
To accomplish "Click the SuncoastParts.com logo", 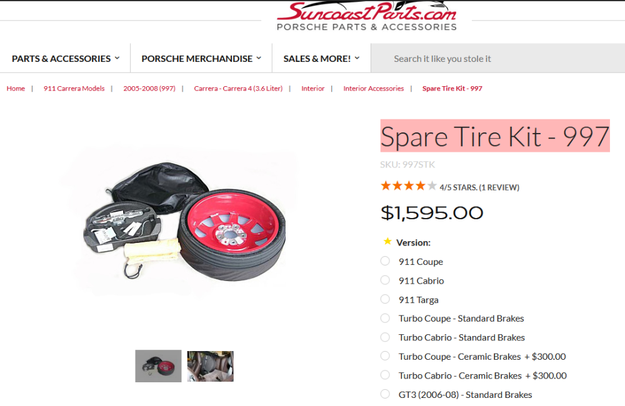I will point(367,16).
